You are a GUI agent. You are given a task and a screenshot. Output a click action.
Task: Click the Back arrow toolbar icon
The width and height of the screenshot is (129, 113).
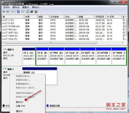(x=4, y=12)
